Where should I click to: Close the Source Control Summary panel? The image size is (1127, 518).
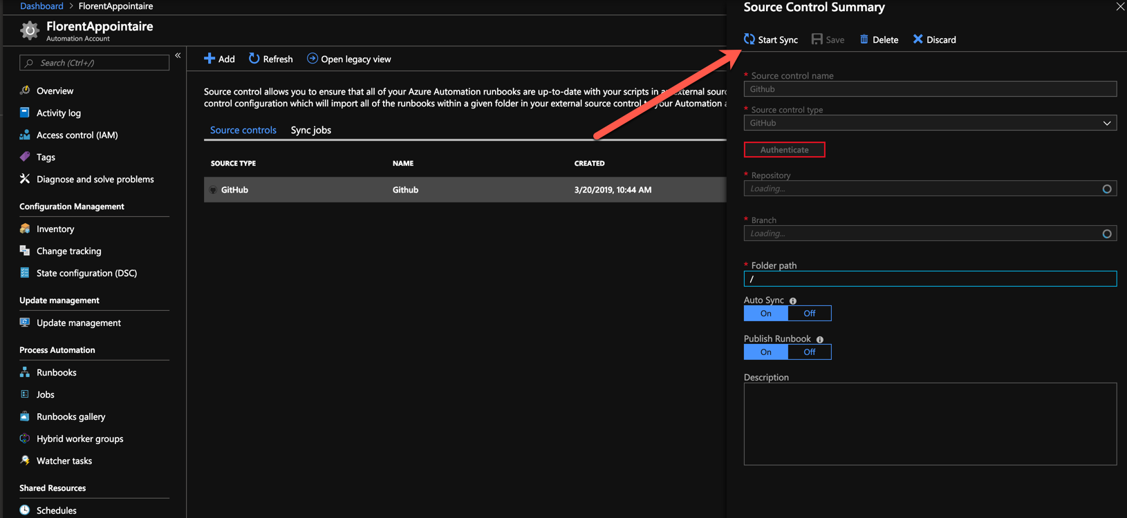click(1120, 7)
